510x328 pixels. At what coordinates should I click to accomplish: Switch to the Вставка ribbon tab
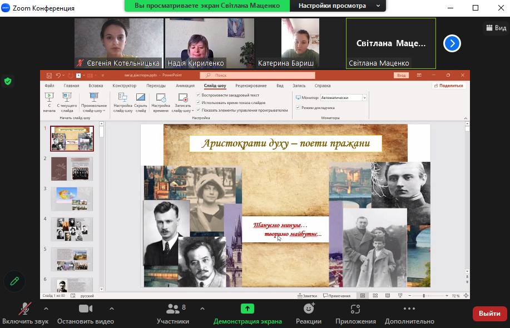click(x=96, y=86)
